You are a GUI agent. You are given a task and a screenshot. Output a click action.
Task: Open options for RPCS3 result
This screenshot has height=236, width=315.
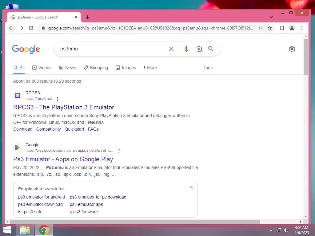58,99
